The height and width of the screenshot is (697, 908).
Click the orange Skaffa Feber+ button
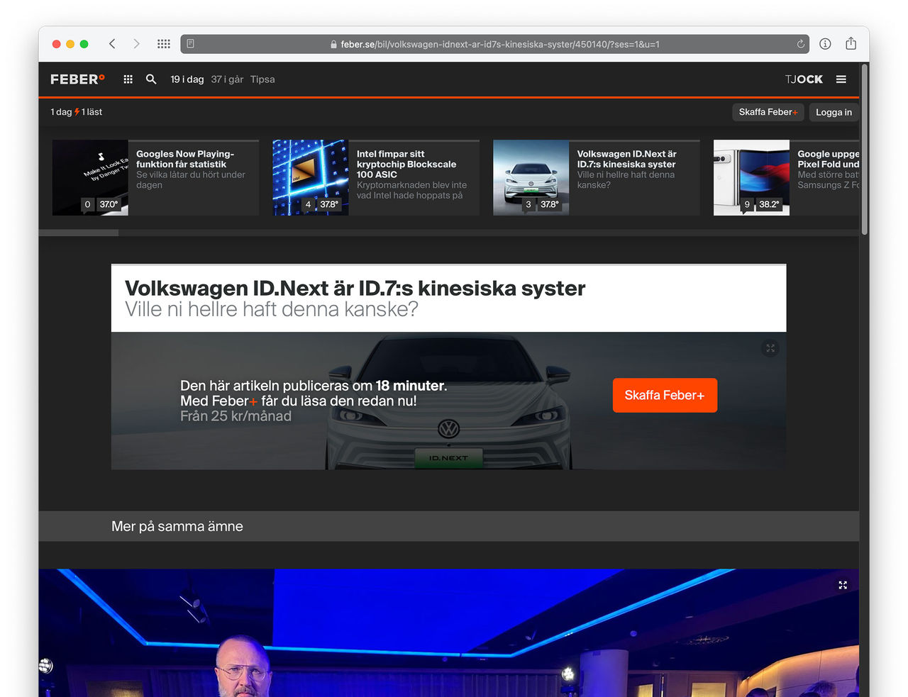click(665, 395)
